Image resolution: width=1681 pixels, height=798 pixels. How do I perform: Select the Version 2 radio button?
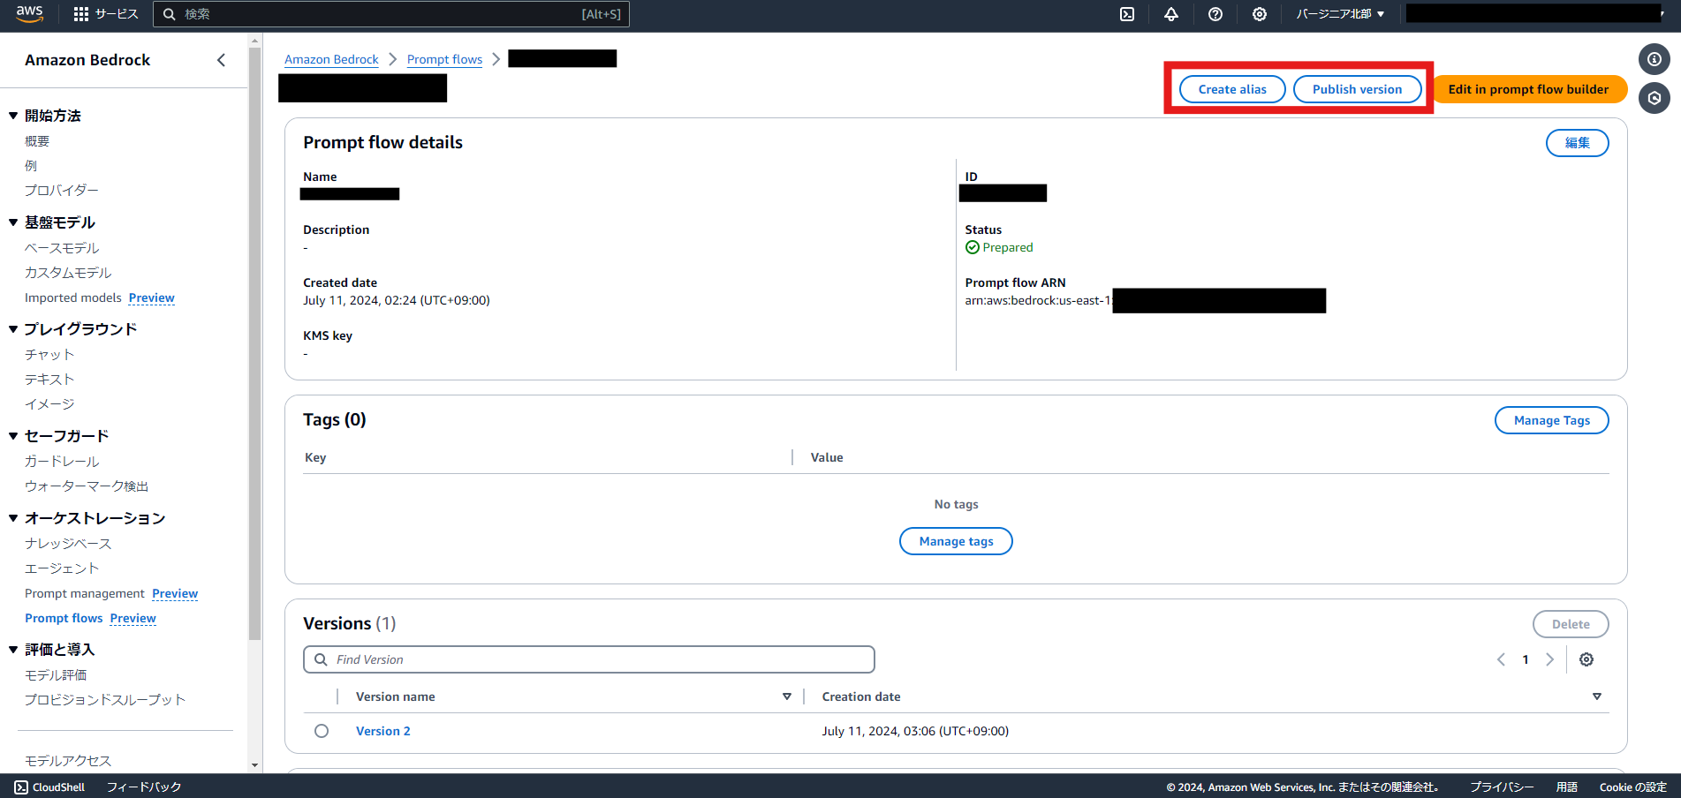coord(322,731)
